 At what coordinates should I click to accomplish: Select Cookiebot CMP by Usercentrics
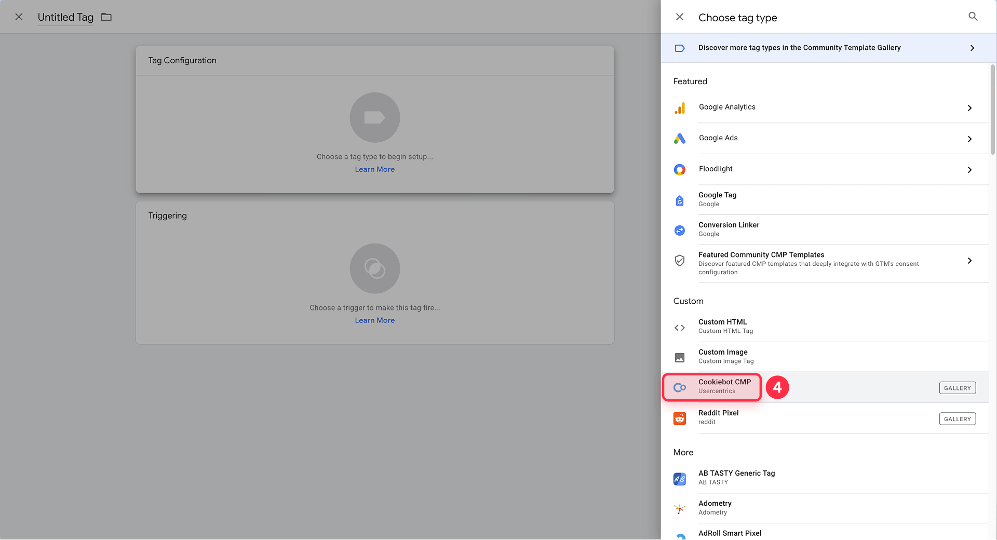[x=825, y=387]
